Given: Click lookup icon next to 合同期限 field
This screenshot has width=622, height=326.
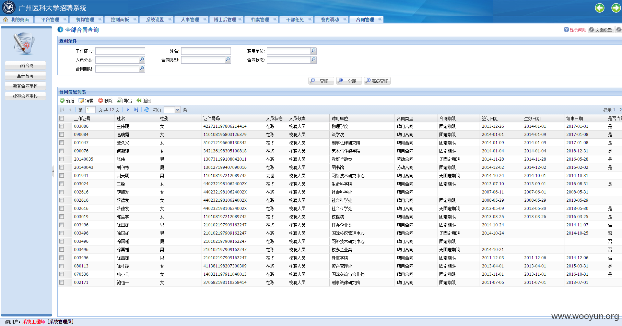Looking at the screenshot, I should pos(142,68).
